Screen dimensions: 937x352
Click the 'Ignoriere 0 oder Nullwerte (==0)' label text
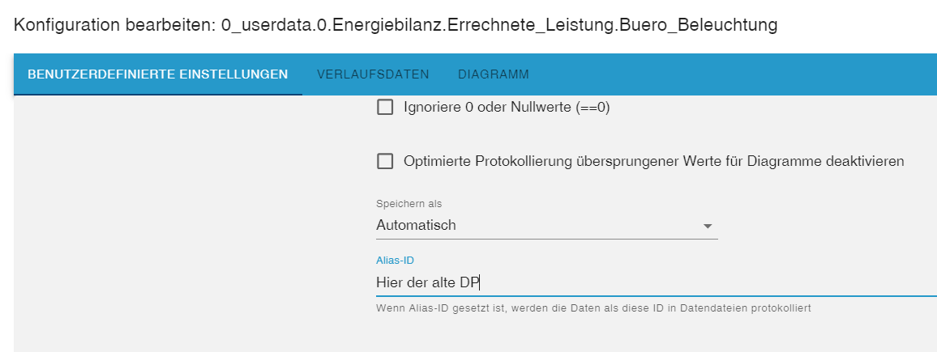[x=506, y=107]
